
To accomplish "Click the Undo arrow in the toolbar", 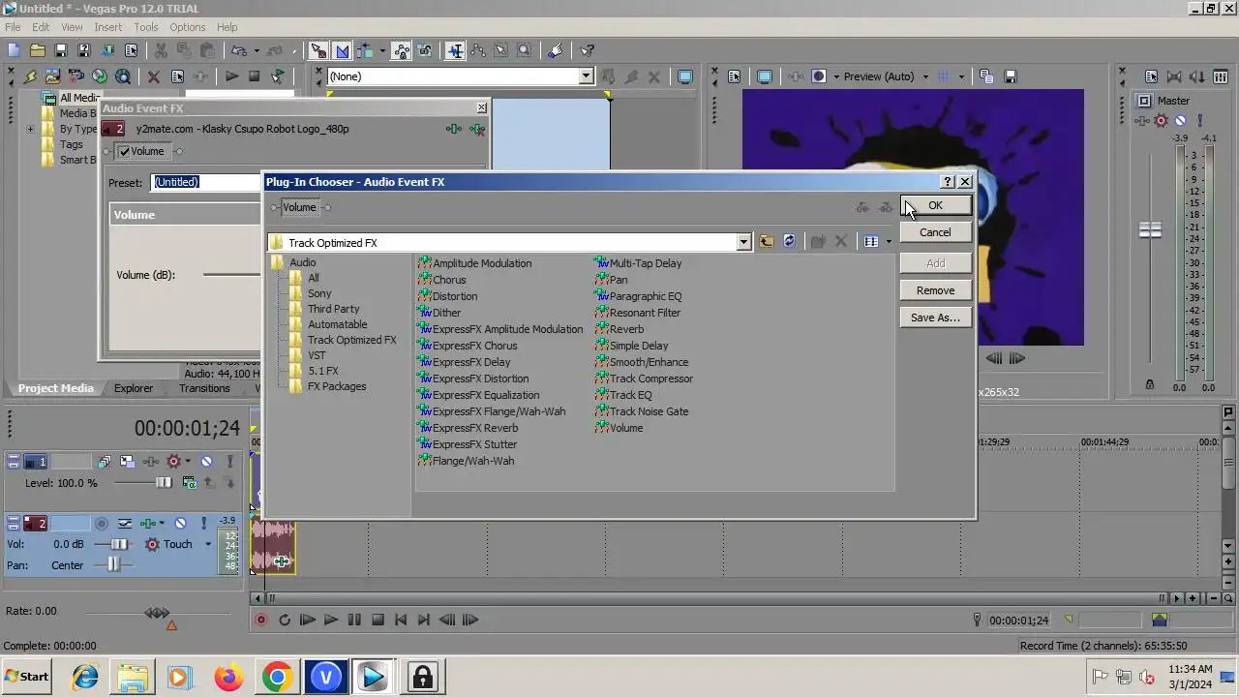I will [237, 50].
